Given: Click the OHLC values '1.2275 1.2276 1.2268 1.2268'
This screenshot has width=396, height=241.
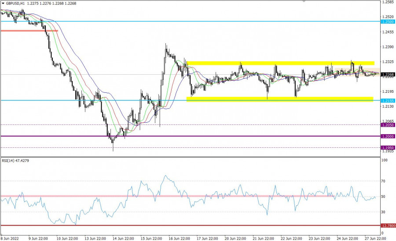Looking at the screenshot, I should pos(52,4).
